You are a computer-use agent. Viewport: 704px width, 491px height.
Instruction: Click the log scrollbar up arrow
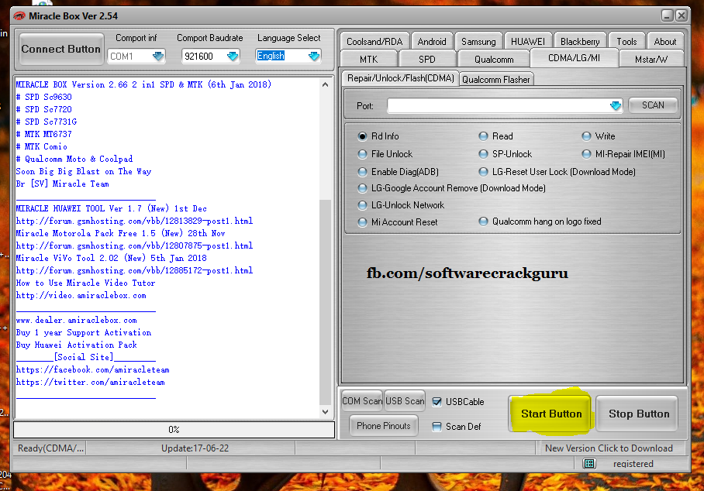point(325,84)
